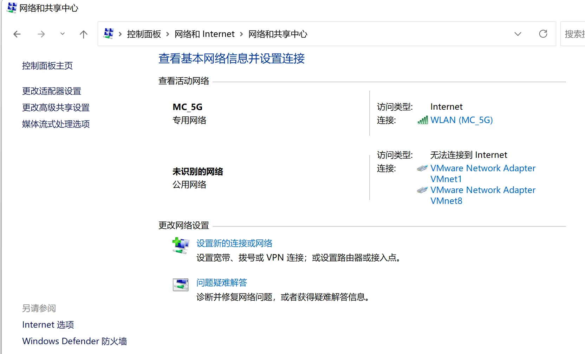Expand chevron after 控制面板 breadcrumb
The width and height of the screenshot is (585, 354).
pos(168,34)
